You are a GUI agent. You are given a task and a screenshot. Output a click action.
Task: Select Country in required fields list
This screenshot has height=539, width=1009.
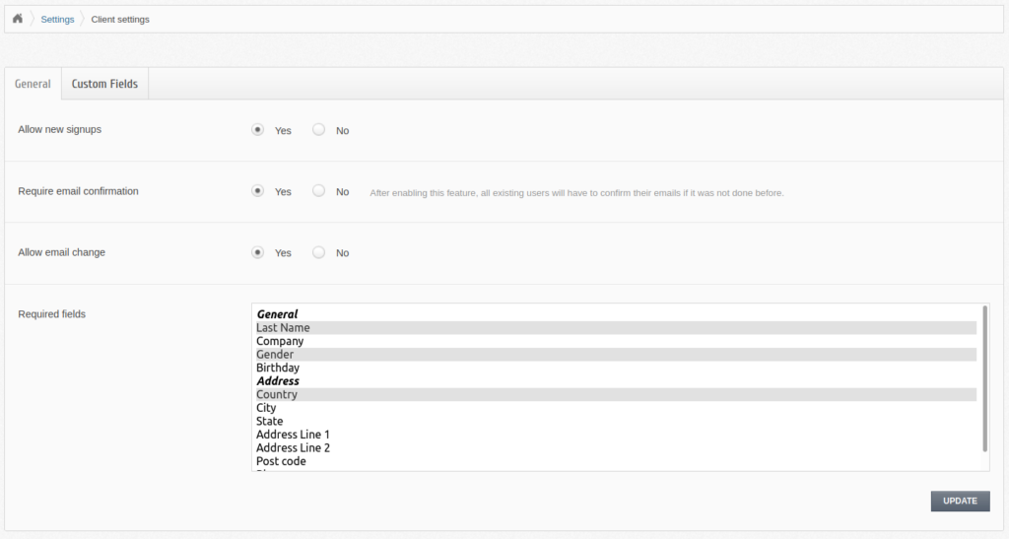pyautogui.click(x=276, y=394)
